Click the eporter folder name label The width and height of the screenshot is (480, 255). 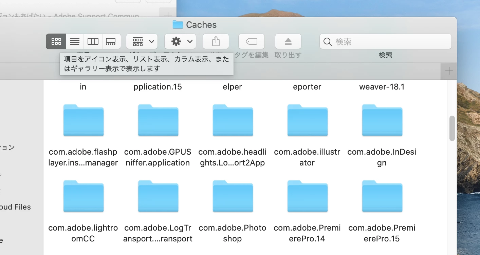click(307, 87)
